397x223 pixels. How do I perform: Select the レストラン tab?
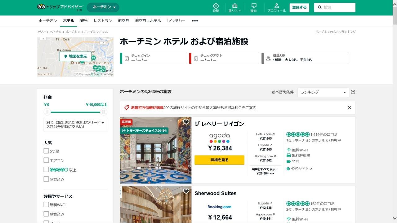(x=103, y=21)
